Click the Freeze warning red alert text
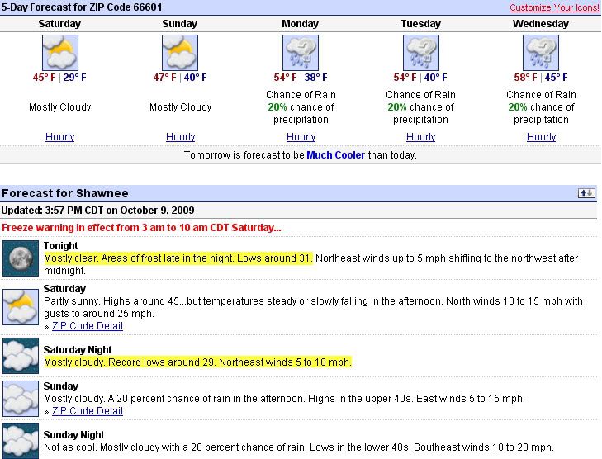The image size is (602, 459). [141, 228]
